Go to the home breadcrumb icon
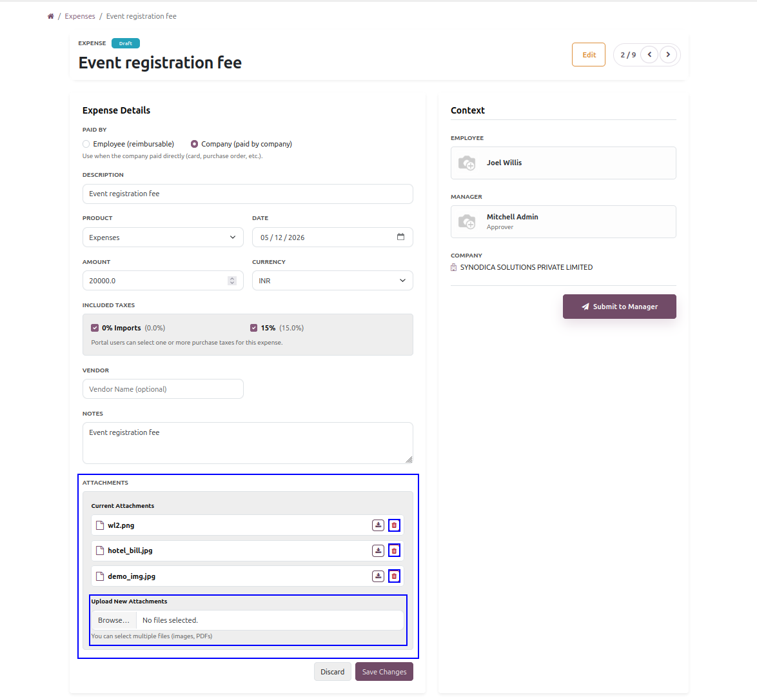The height and width of the screenshot is (697, 757). [x=51, y=16]
